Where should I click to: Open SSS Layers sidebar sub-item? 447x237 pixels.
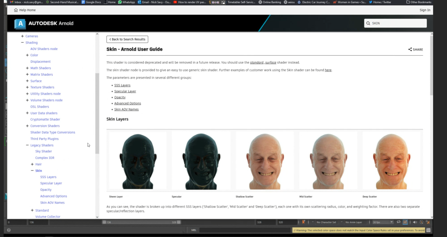pyautogui.click(x=48, y=177)
